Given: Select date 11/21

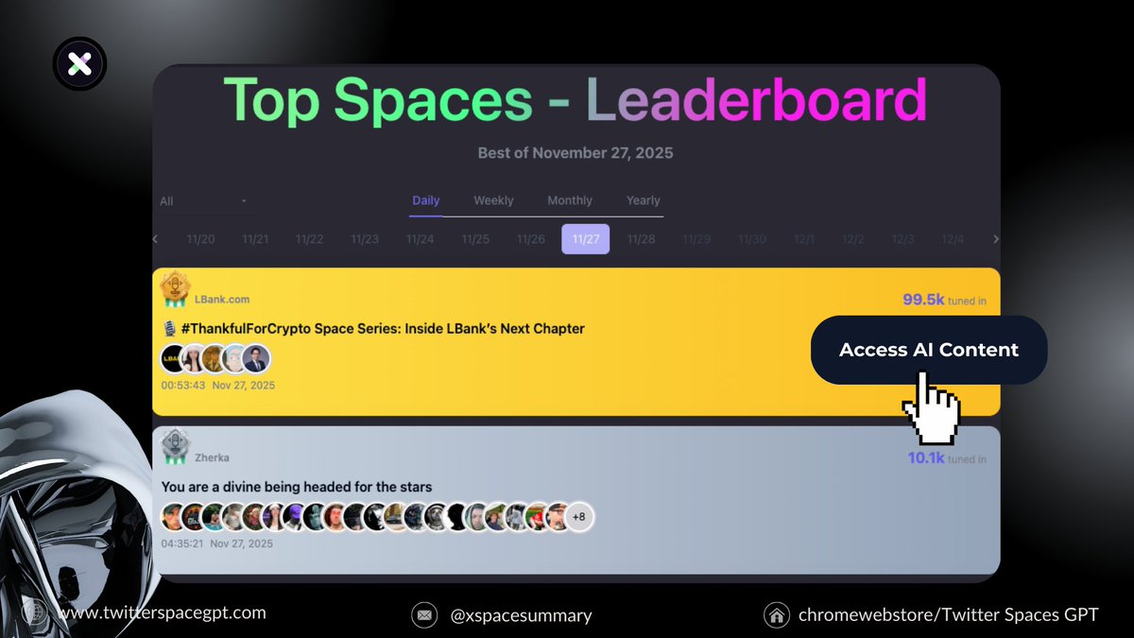Looking at the screenshot, I should click(255, 239).
